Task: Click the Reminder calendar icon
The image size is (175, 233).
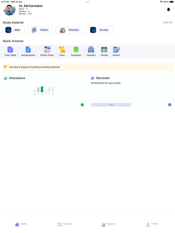Action: tap(93, 78)
